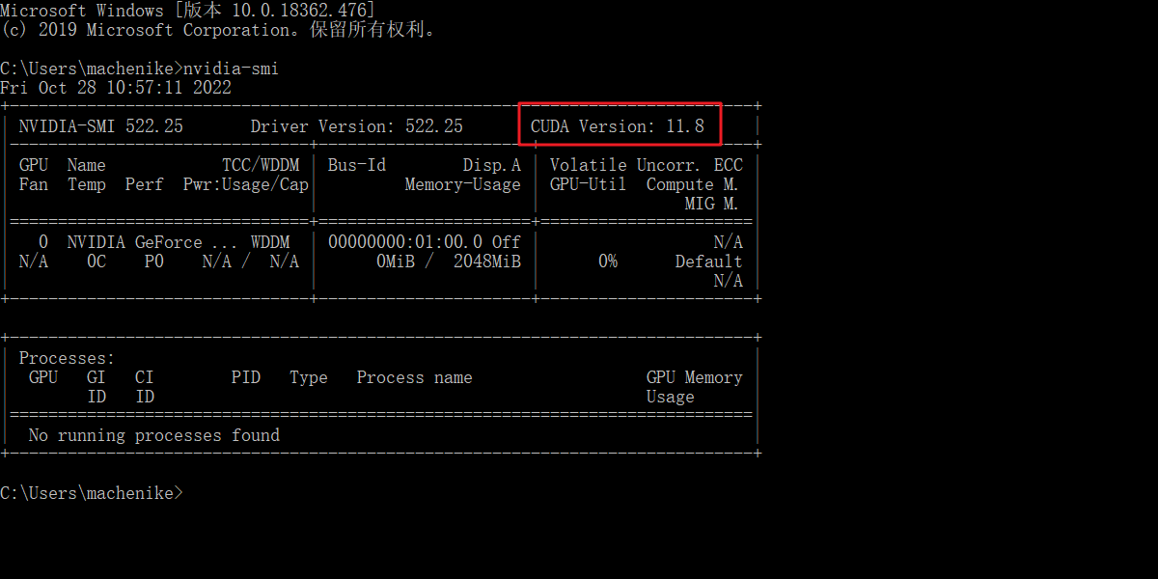This screenshot has width=1158, height=579.
Task: Click the Process name column header
Action: [415, 377]
